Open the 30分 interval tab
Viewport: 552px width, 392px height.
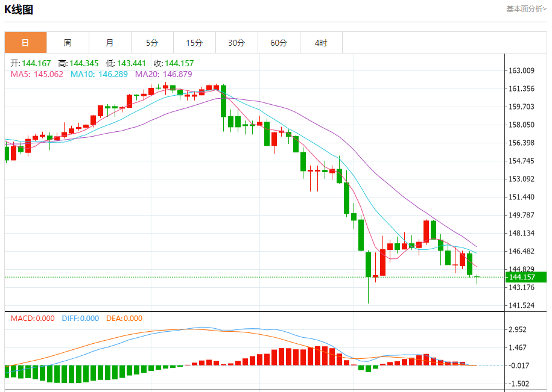coord(236,43)
